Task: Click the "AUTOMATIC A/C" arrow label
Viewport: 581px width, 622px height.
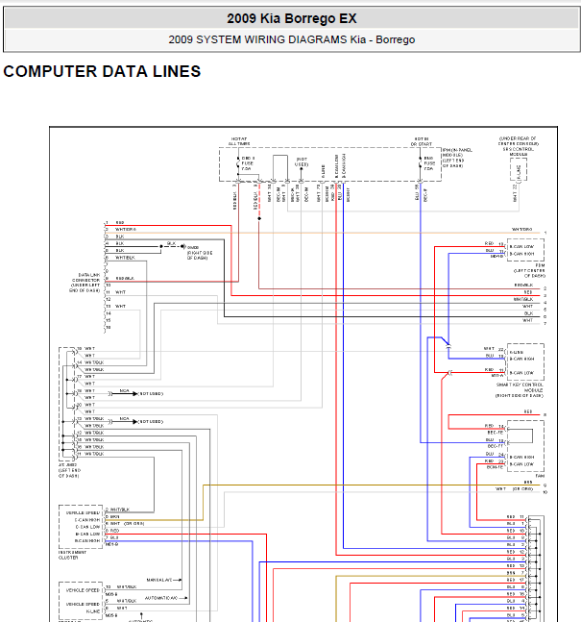Action: [x=161, y=598]
